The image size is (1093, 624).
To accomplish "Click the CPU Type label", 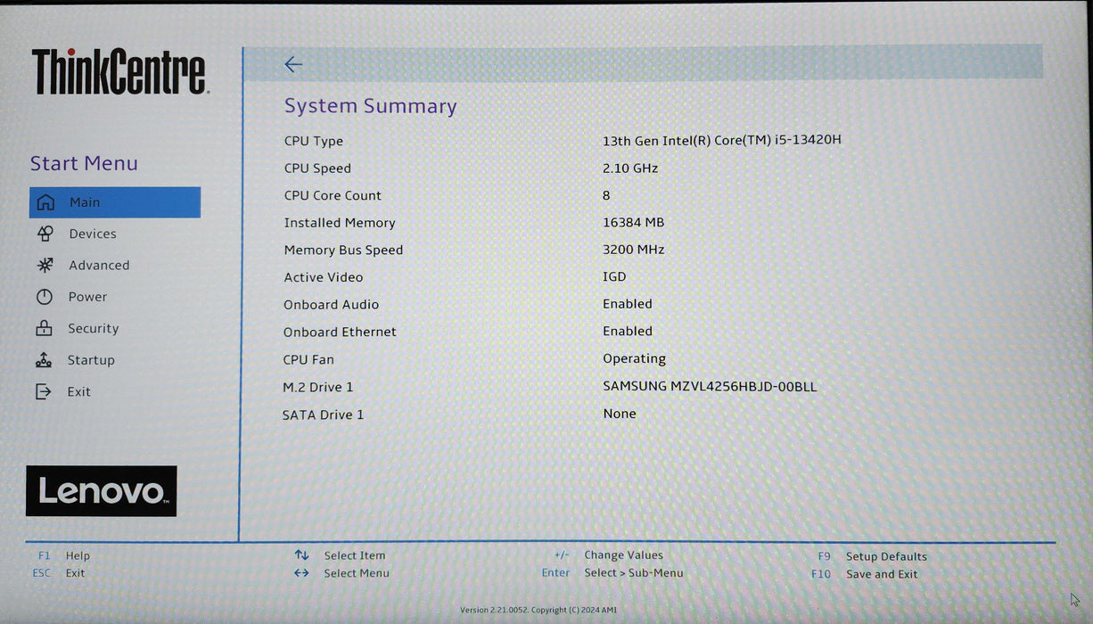I will (x=313, y=141).
